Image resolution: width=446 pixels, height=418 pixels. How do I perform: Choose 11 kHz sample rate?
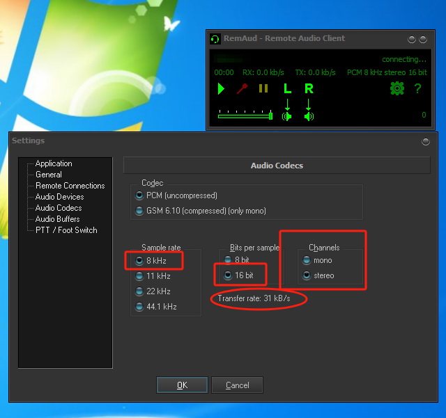tap(153, 275)
